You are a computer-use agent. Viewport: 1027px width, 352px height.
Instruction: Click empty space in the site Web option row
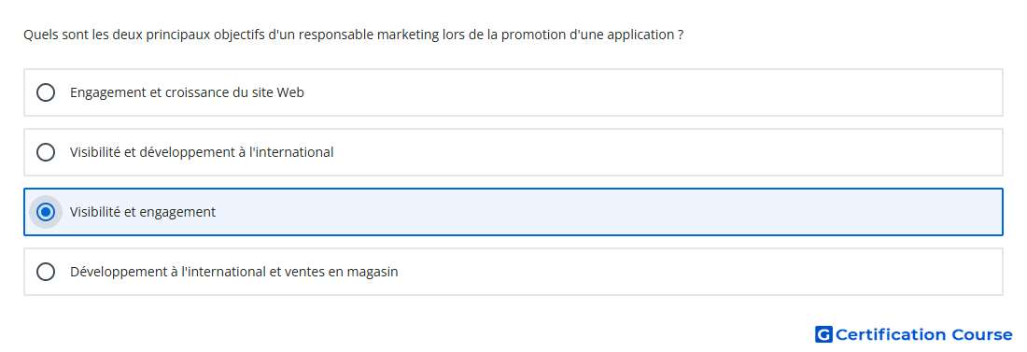[655, 92]
